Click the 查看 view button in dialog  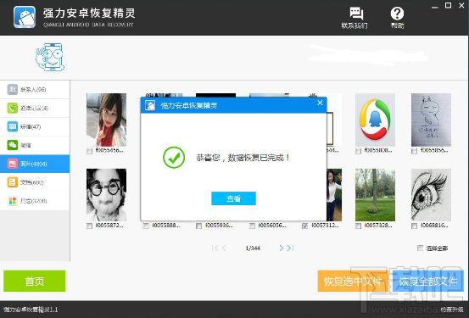233,198
